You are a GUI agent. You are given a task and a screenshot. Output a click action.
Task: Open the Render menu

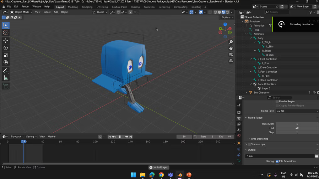coord(25,7)
